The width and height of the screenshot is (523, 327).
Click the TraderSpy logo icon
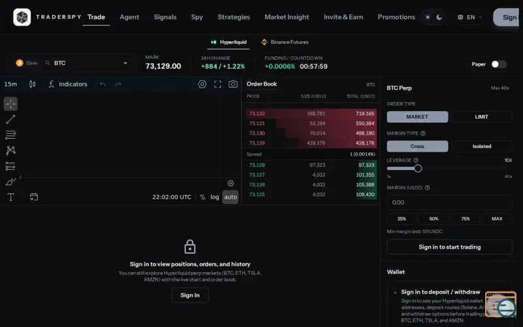[x=22, y=17]
